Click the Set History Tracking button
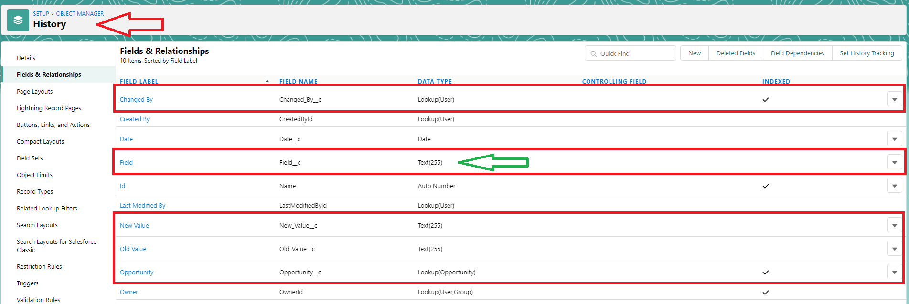 point(866,53)
